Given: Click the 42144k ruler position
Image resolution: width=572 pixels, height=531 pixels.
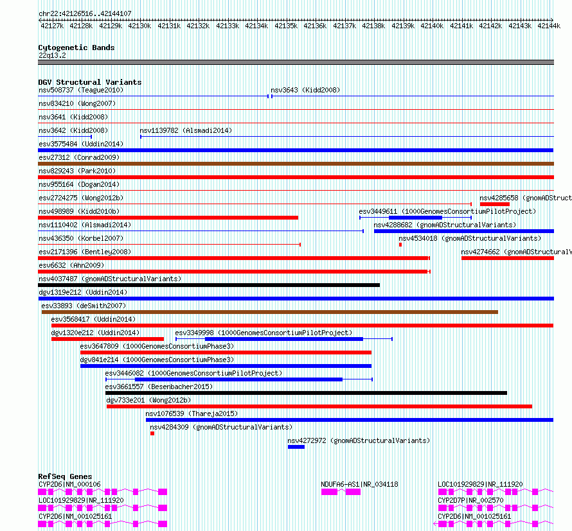Looking at the screenshot, I should pos(549,26).
